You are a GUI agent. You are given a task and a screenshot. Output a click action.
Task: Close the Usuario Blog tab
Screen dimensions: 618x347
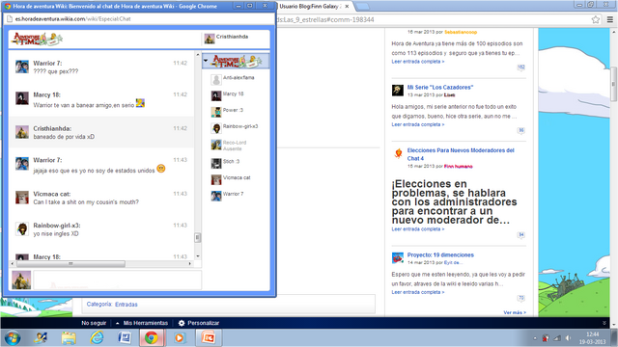click(x=347, y=7)
